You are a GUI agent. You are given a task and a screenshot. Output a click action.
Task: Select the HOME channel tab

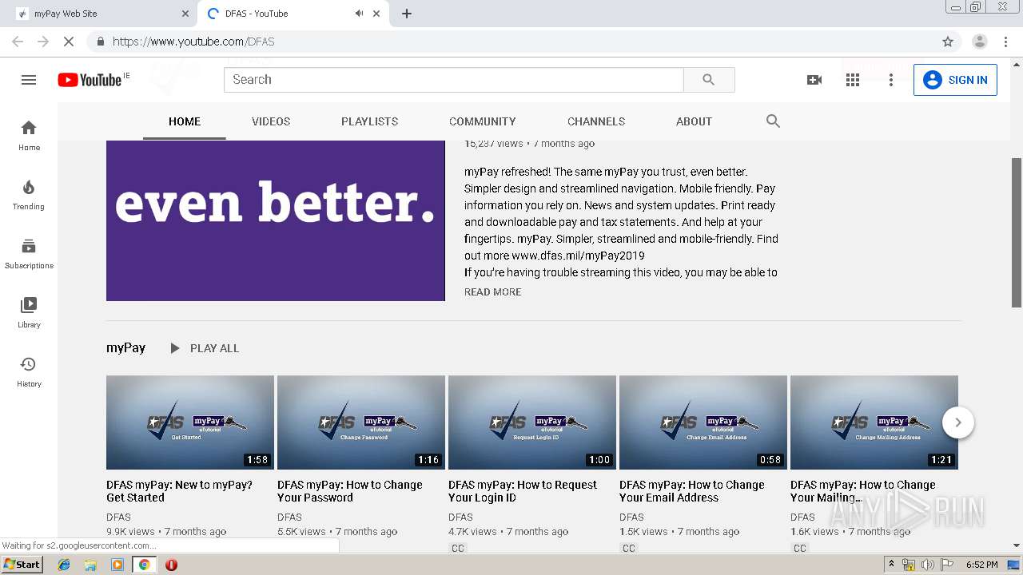coord(185,121)
